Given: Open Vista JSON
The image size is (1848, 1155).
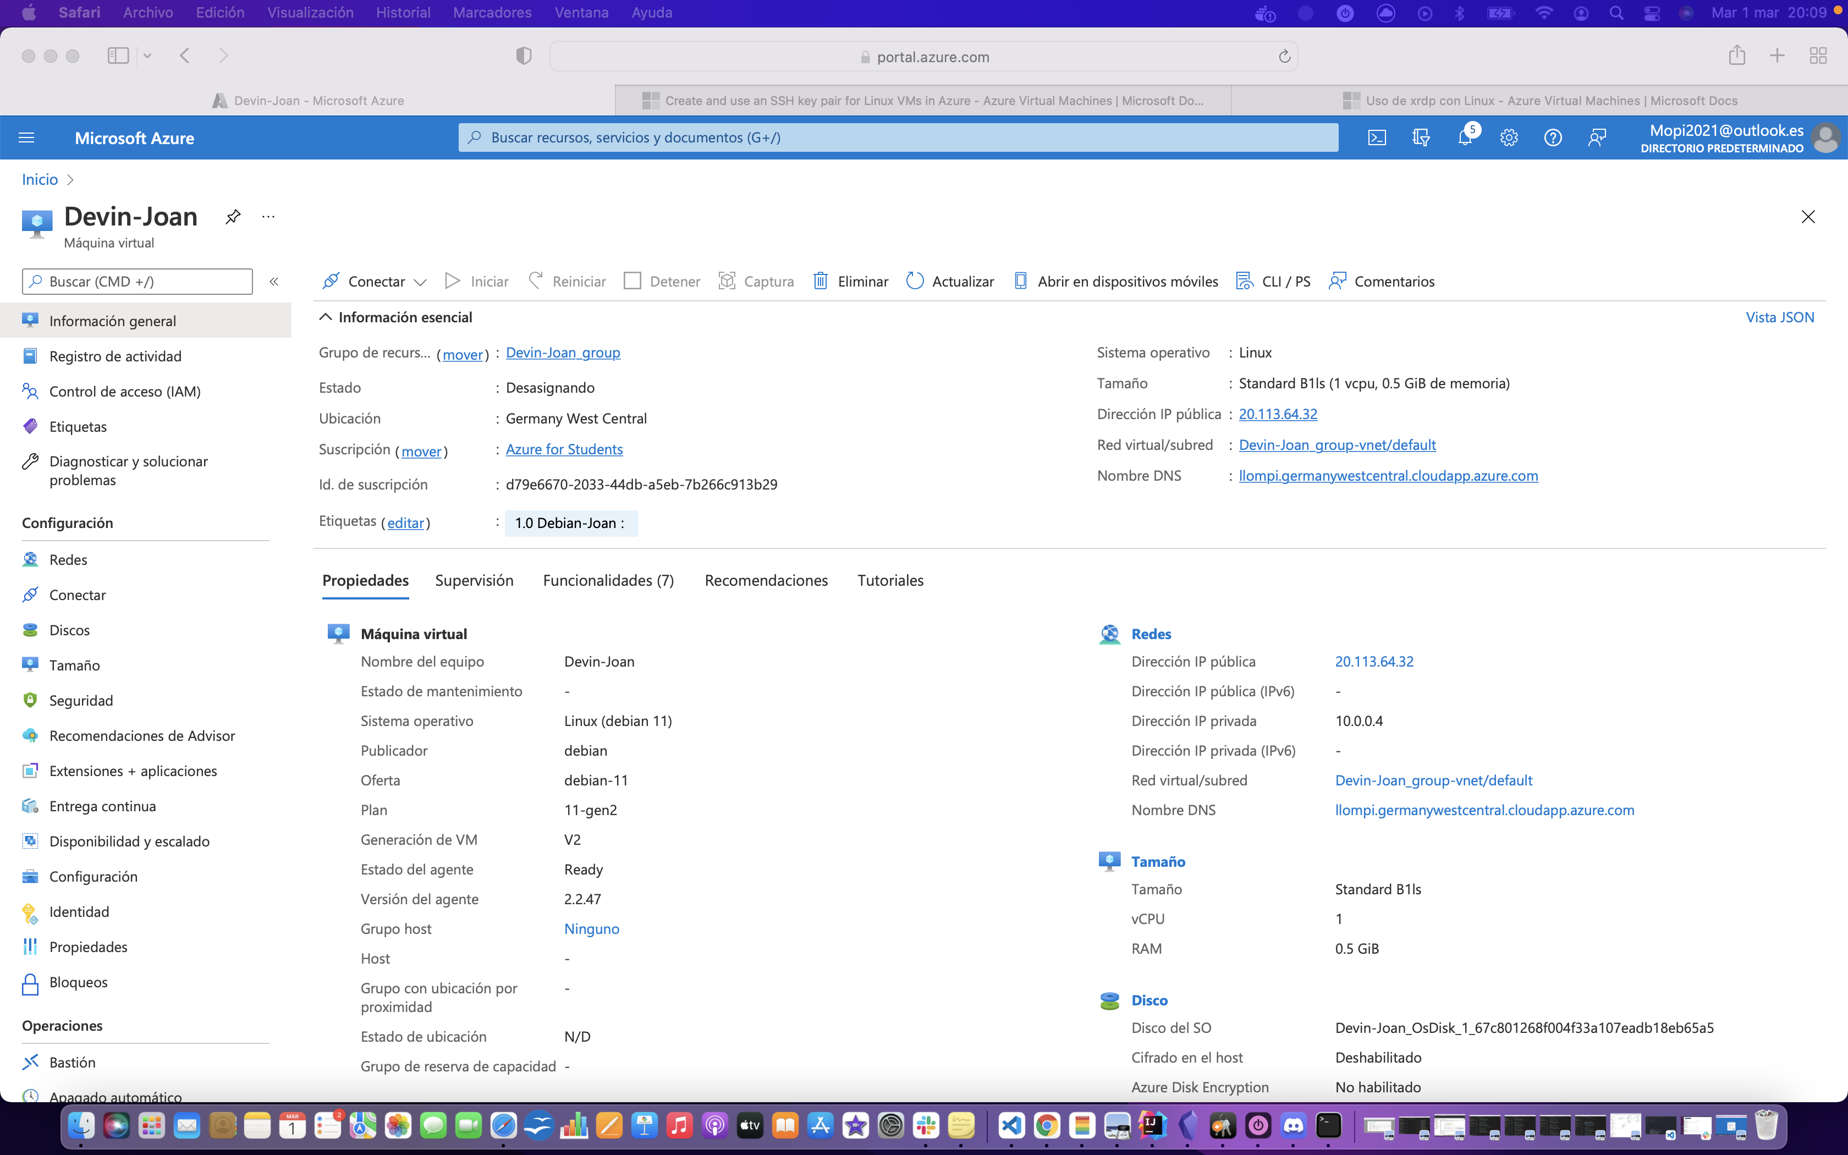Looking at the screenshot, I should click(x=1780, y=316).
